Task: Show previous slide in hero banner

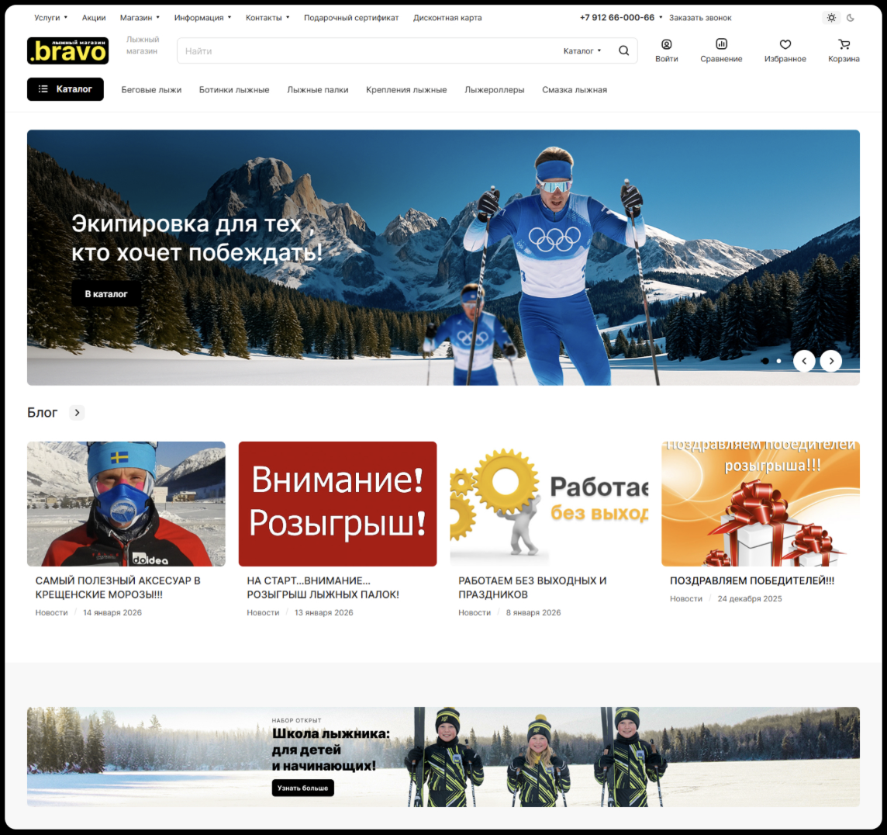Action: tap(804, 361)
